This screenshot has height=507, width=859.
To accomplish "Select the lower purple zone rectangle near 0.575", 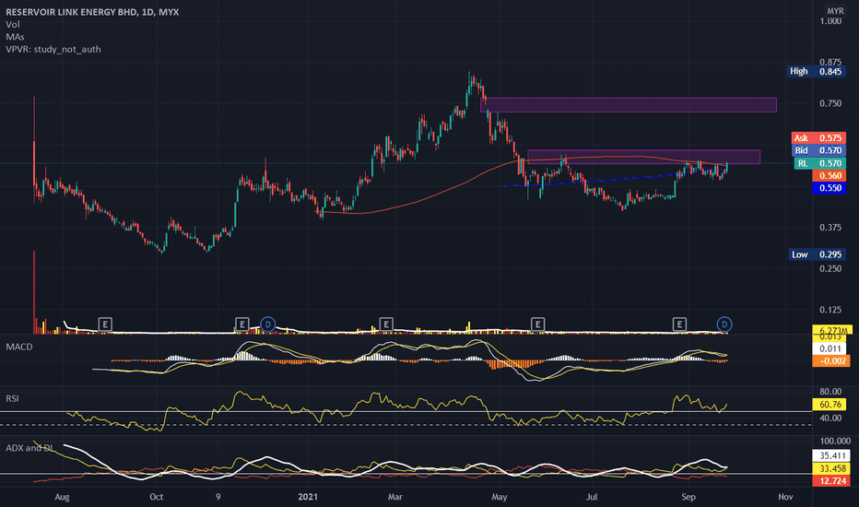I will coord(643,157).
